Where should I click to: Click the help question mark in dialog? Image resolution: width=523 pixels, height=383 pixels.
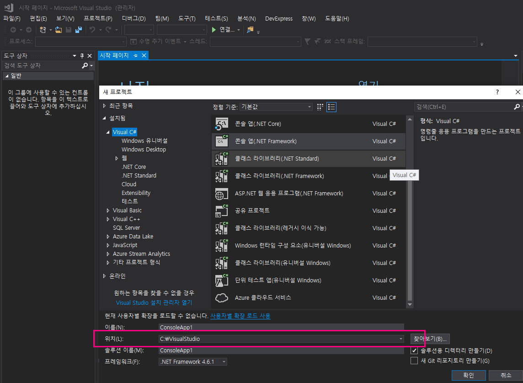coord(497,92)
